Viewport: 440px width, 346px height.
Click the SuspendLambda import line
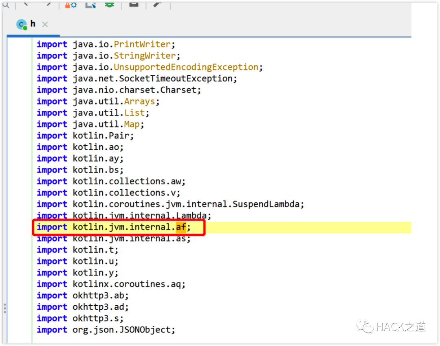point(171,204)
